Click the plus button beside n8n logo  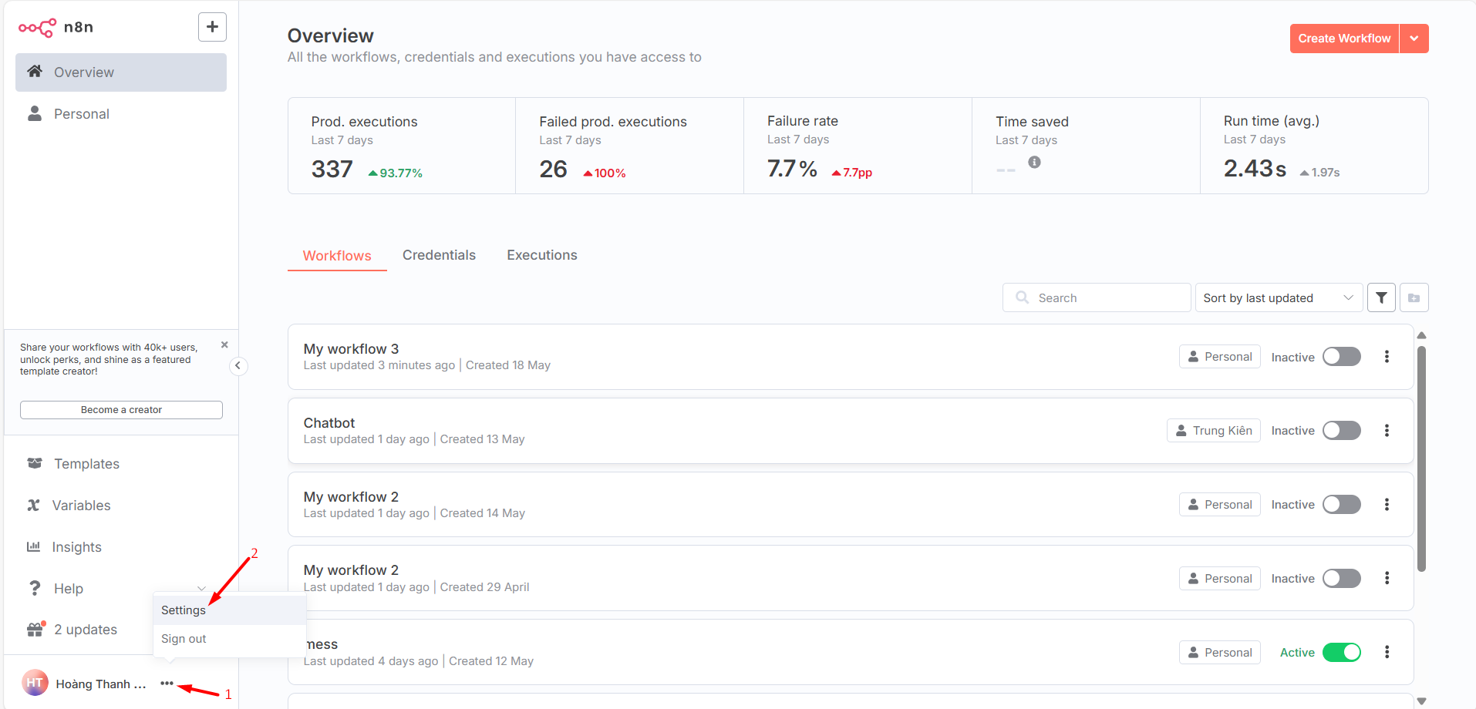[212, 27]
